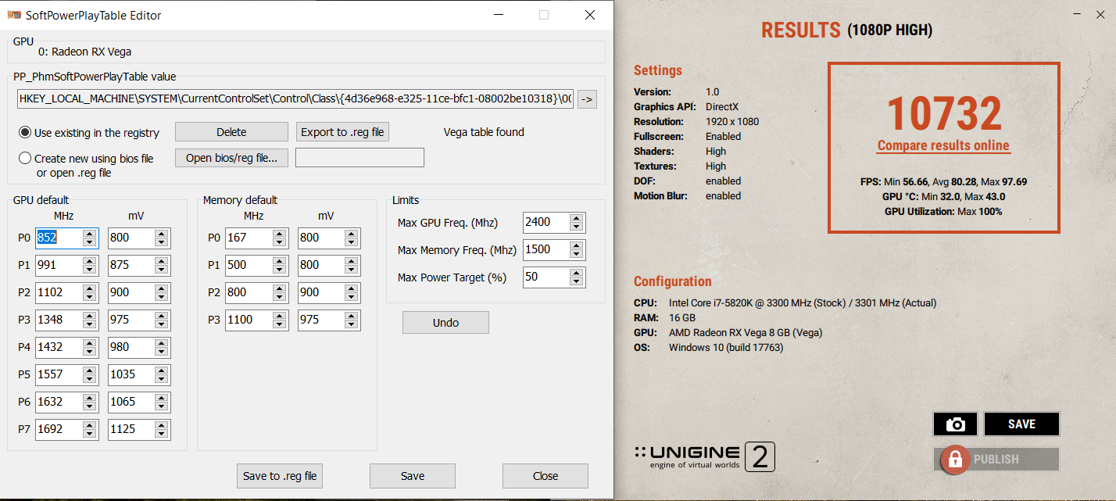Click the SoftPowerPlayTable Editor title bar app icon
1116x501 pixels.
point(13,15)
